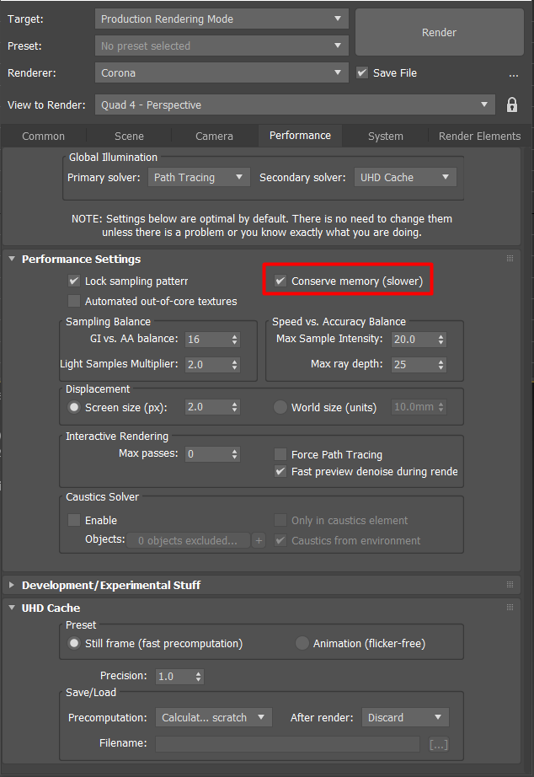The height and width of the screenshot is (777, 534).
Task: Open the Primary solver Path Tracing dropdown
Action: (x=199, y=178)
